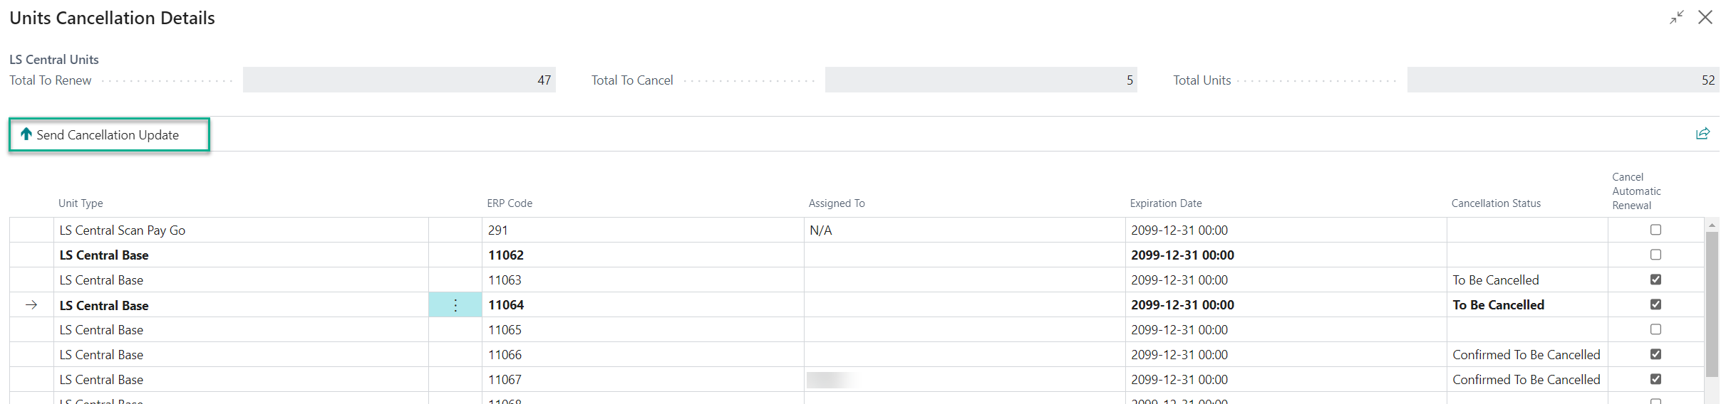Collapse the dialog with the shrink arrows icon
1731x404 pixels.
[1677, 17]
